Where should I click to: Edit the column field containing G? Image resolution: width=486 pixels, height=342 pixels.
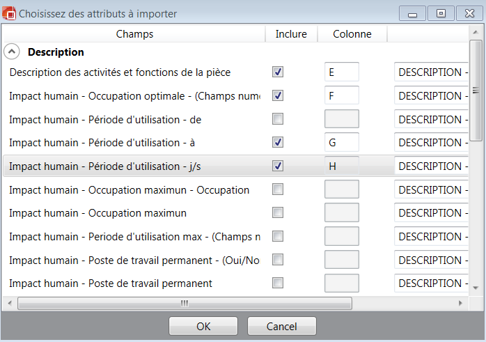341,142
